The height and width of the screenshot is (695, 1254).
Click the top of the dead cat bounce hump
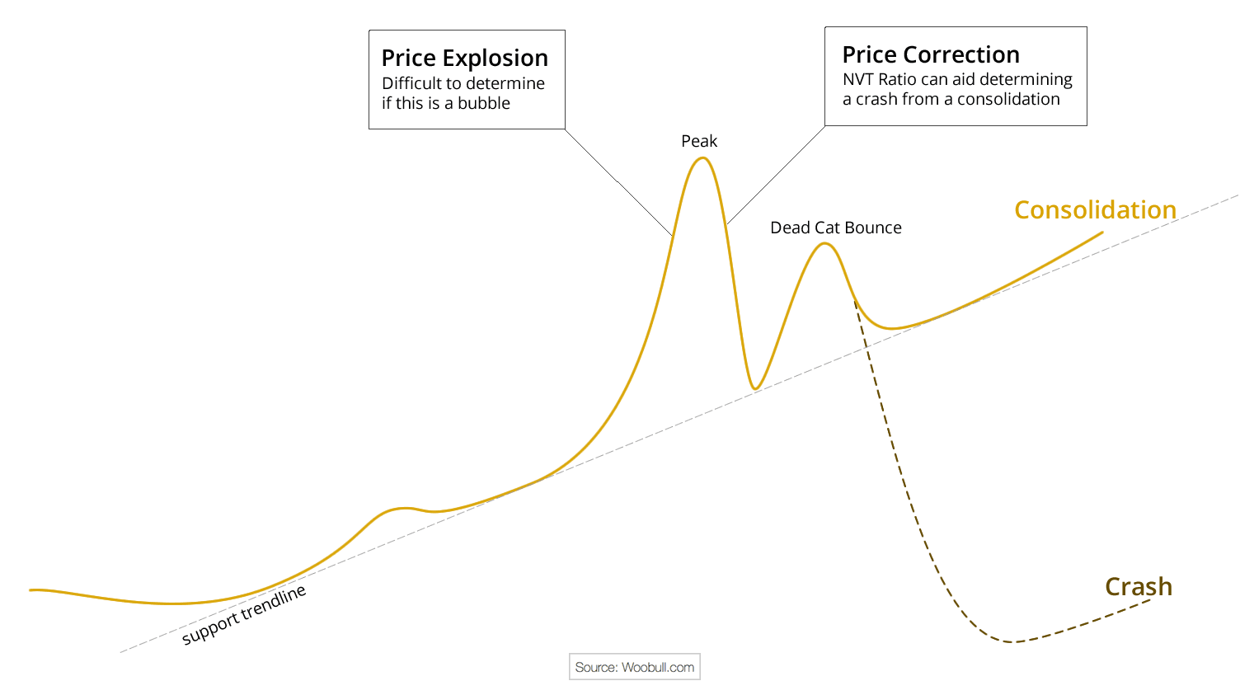coord(824,244)
